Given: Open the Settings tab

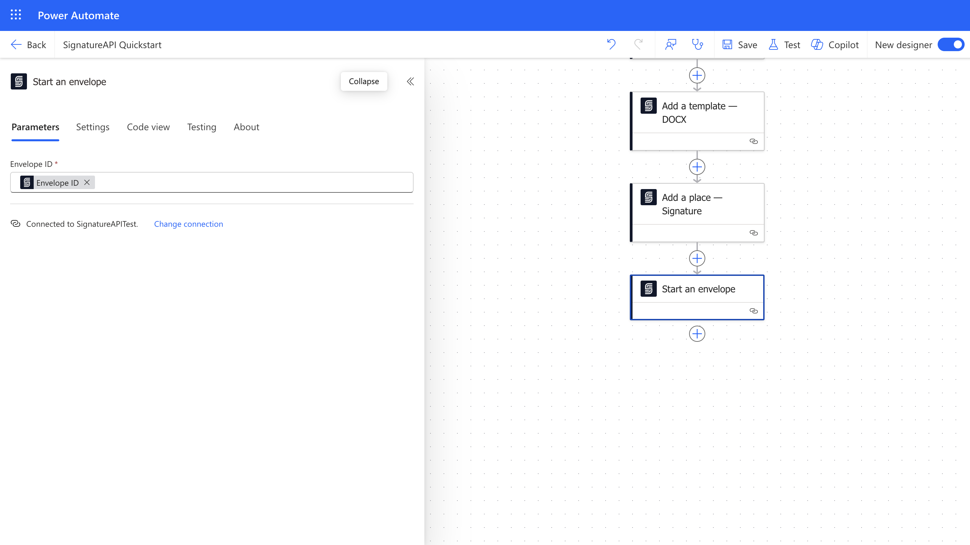Looking at the screenshot, I should coord(93,127).
